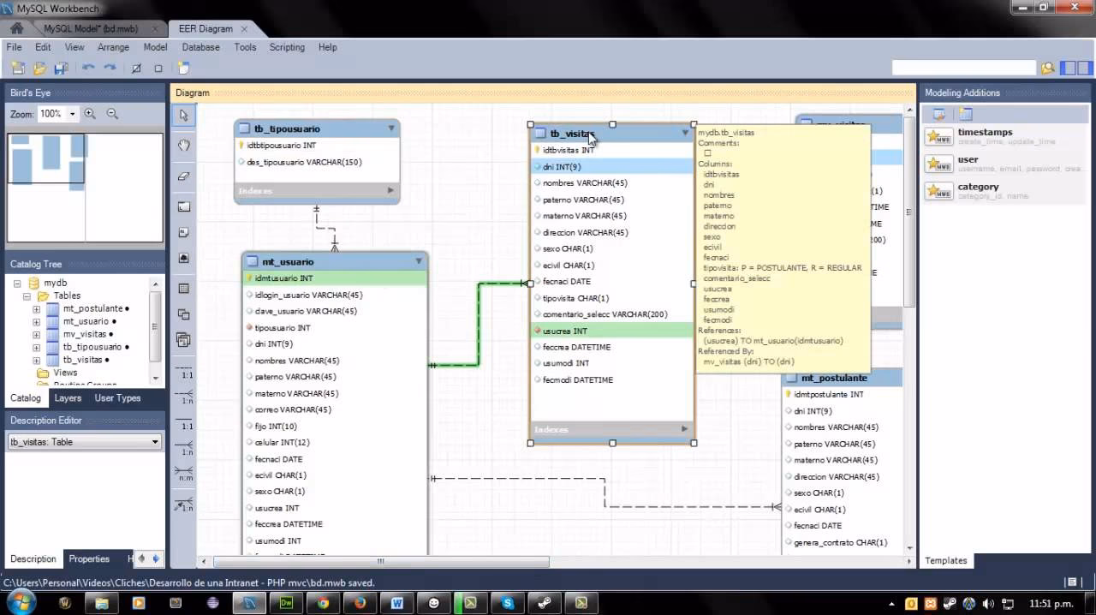
Task: Open the Arrange menu
Action: (x=113, y=47)
